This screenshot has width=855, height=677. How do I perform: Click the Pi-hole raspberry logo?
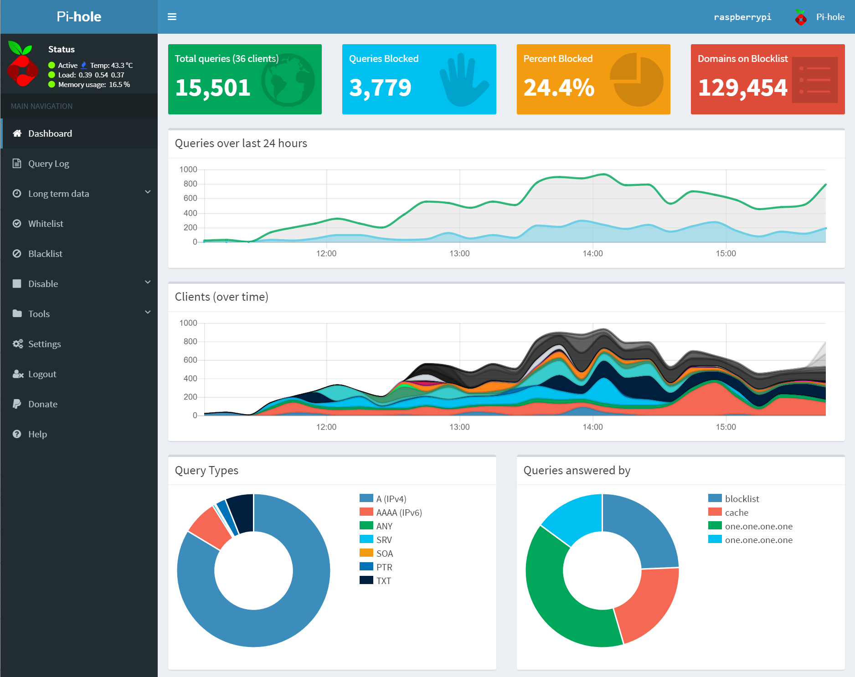800,17
